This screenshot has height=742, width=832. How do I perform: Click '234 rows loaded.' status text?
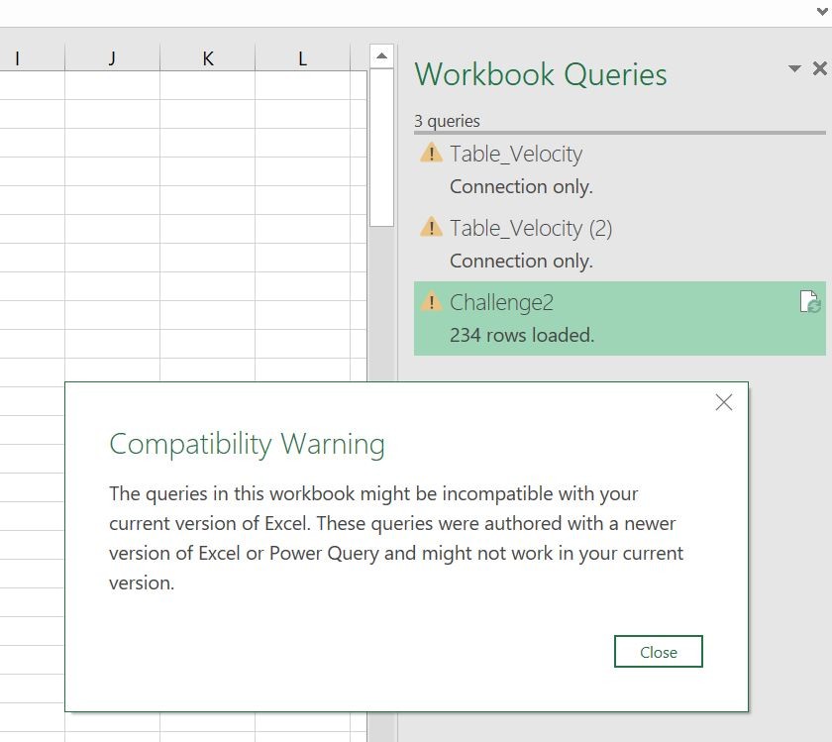tap(522, 336)
